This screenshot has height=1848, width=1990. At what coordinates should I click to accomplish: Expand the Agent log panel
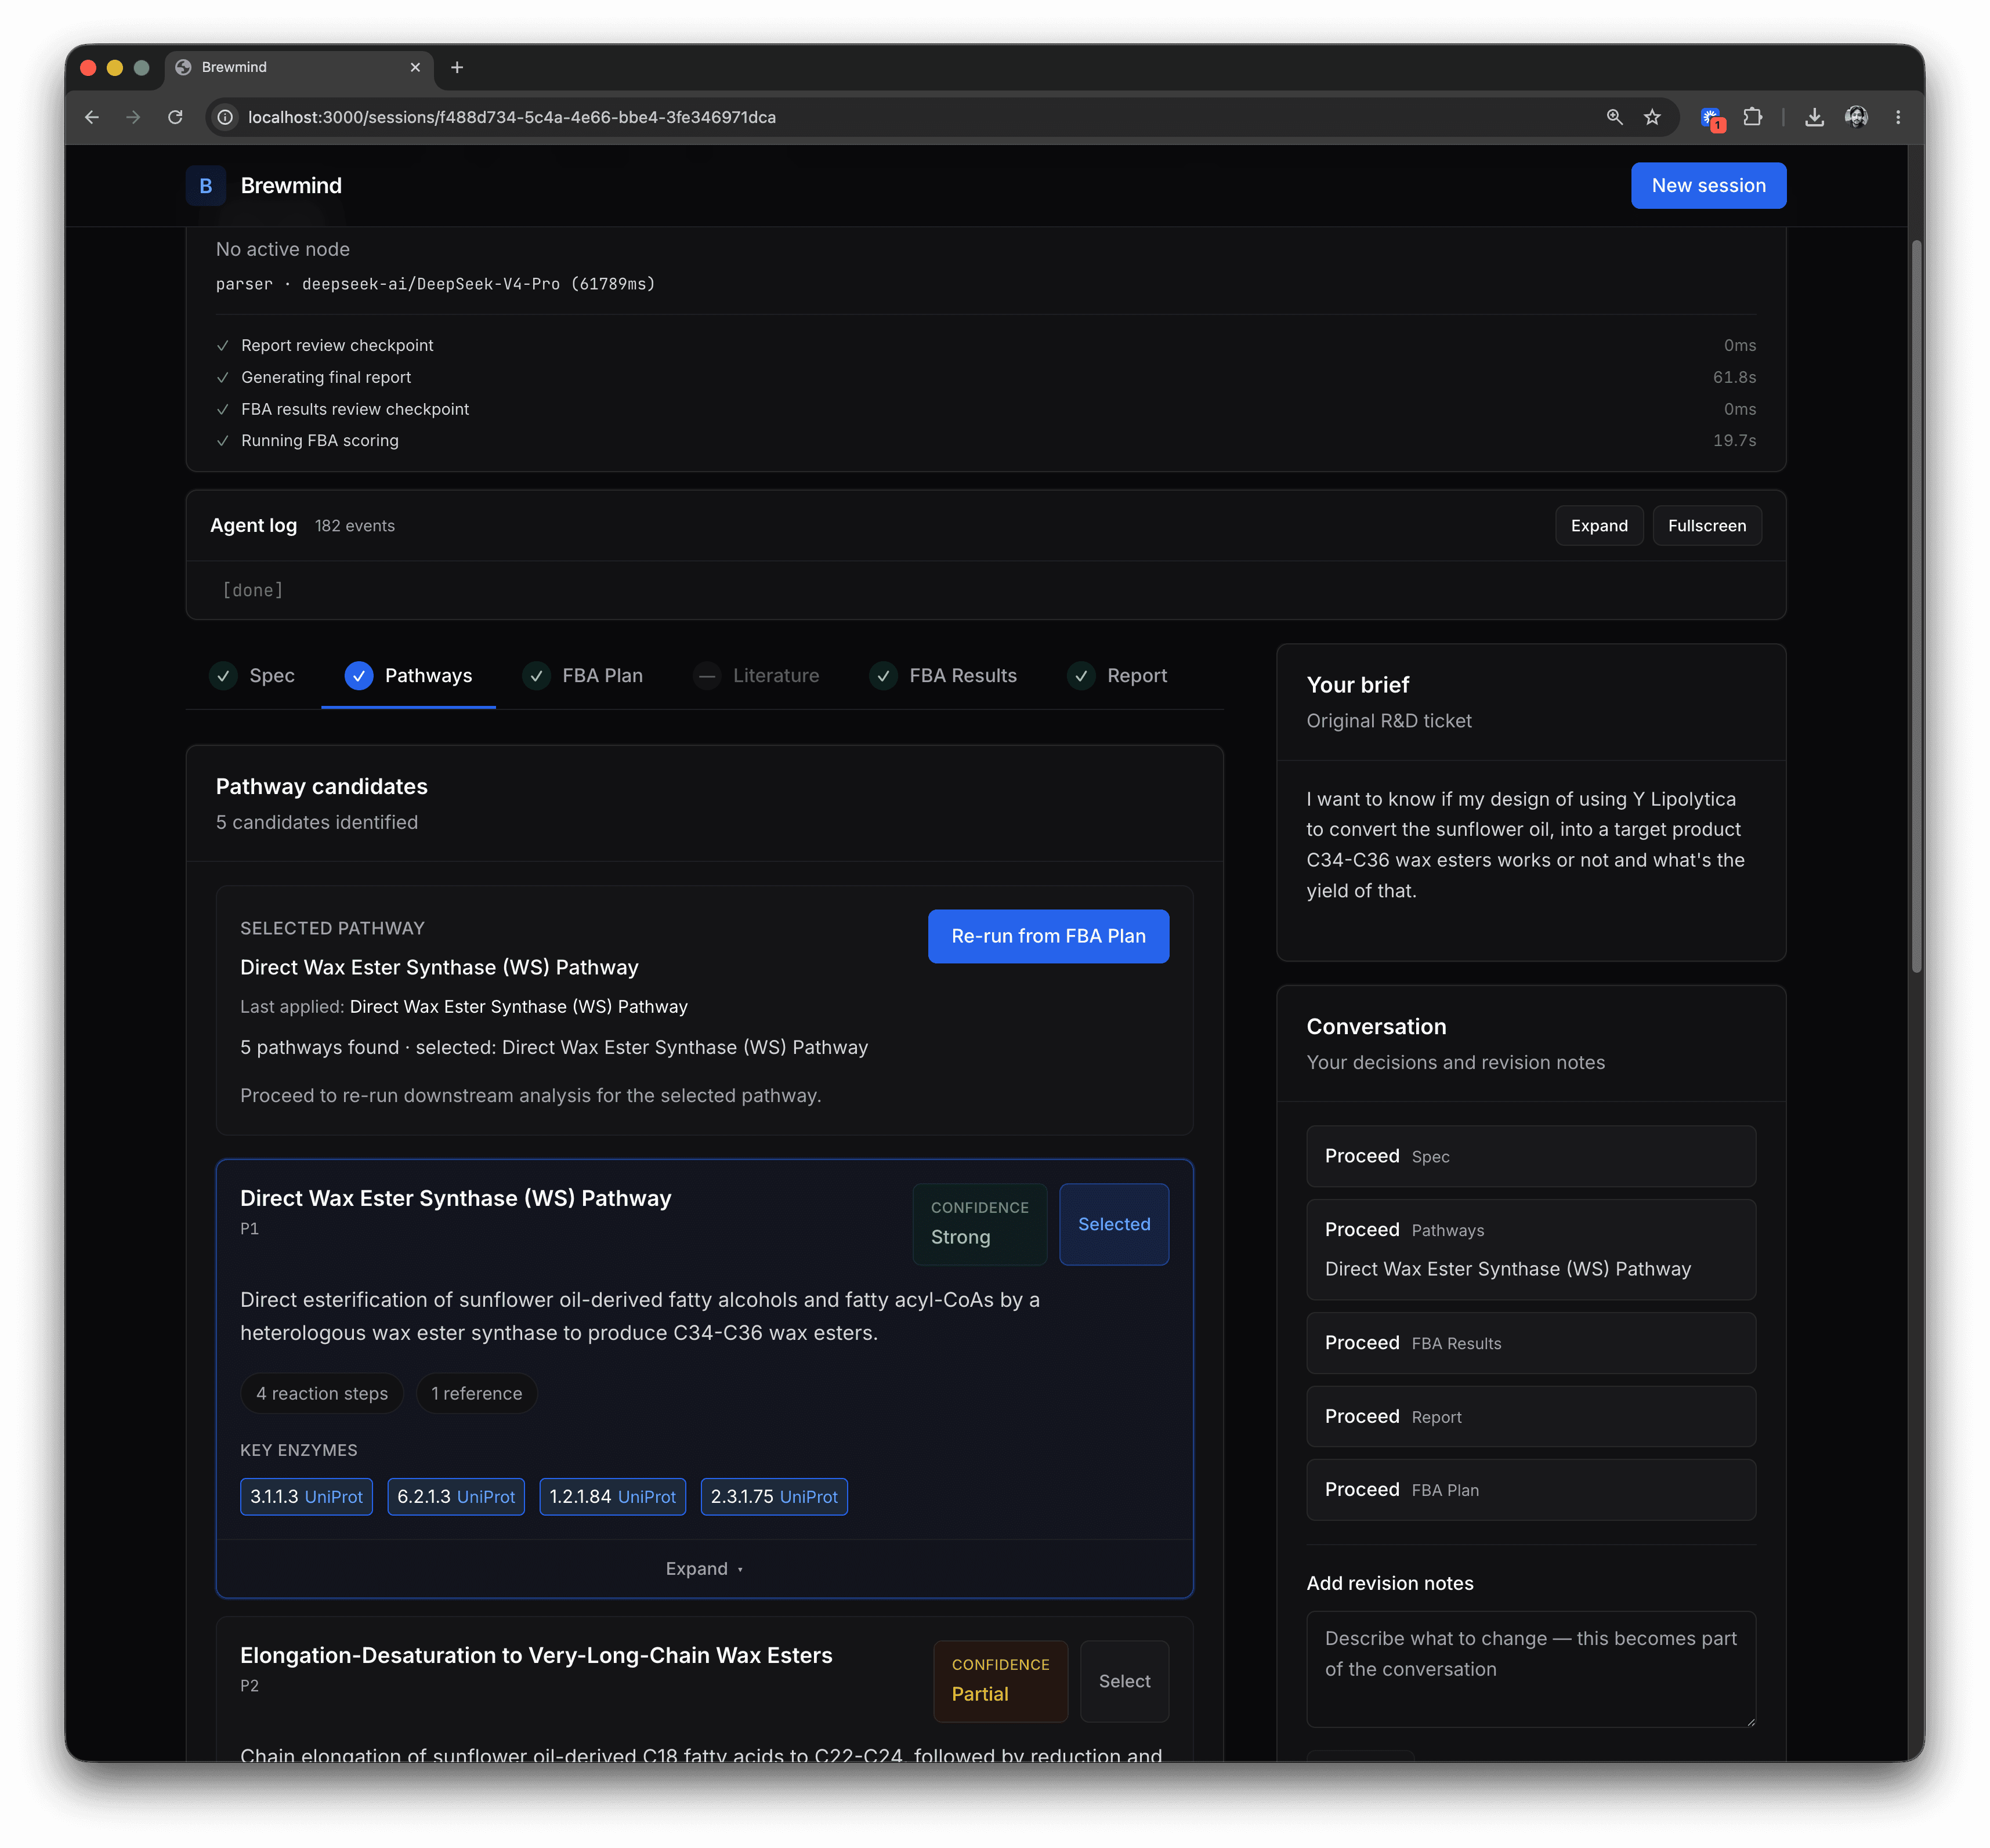point(1599,526)
